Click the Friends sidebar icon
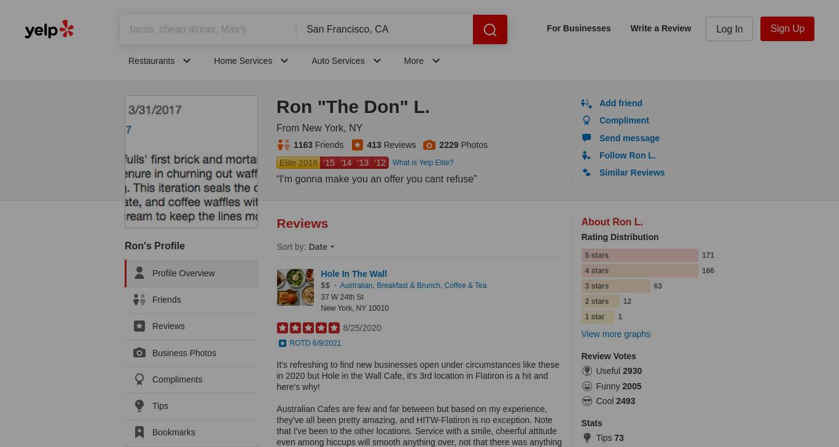The image size is (839, 447). tap(139, 300)
